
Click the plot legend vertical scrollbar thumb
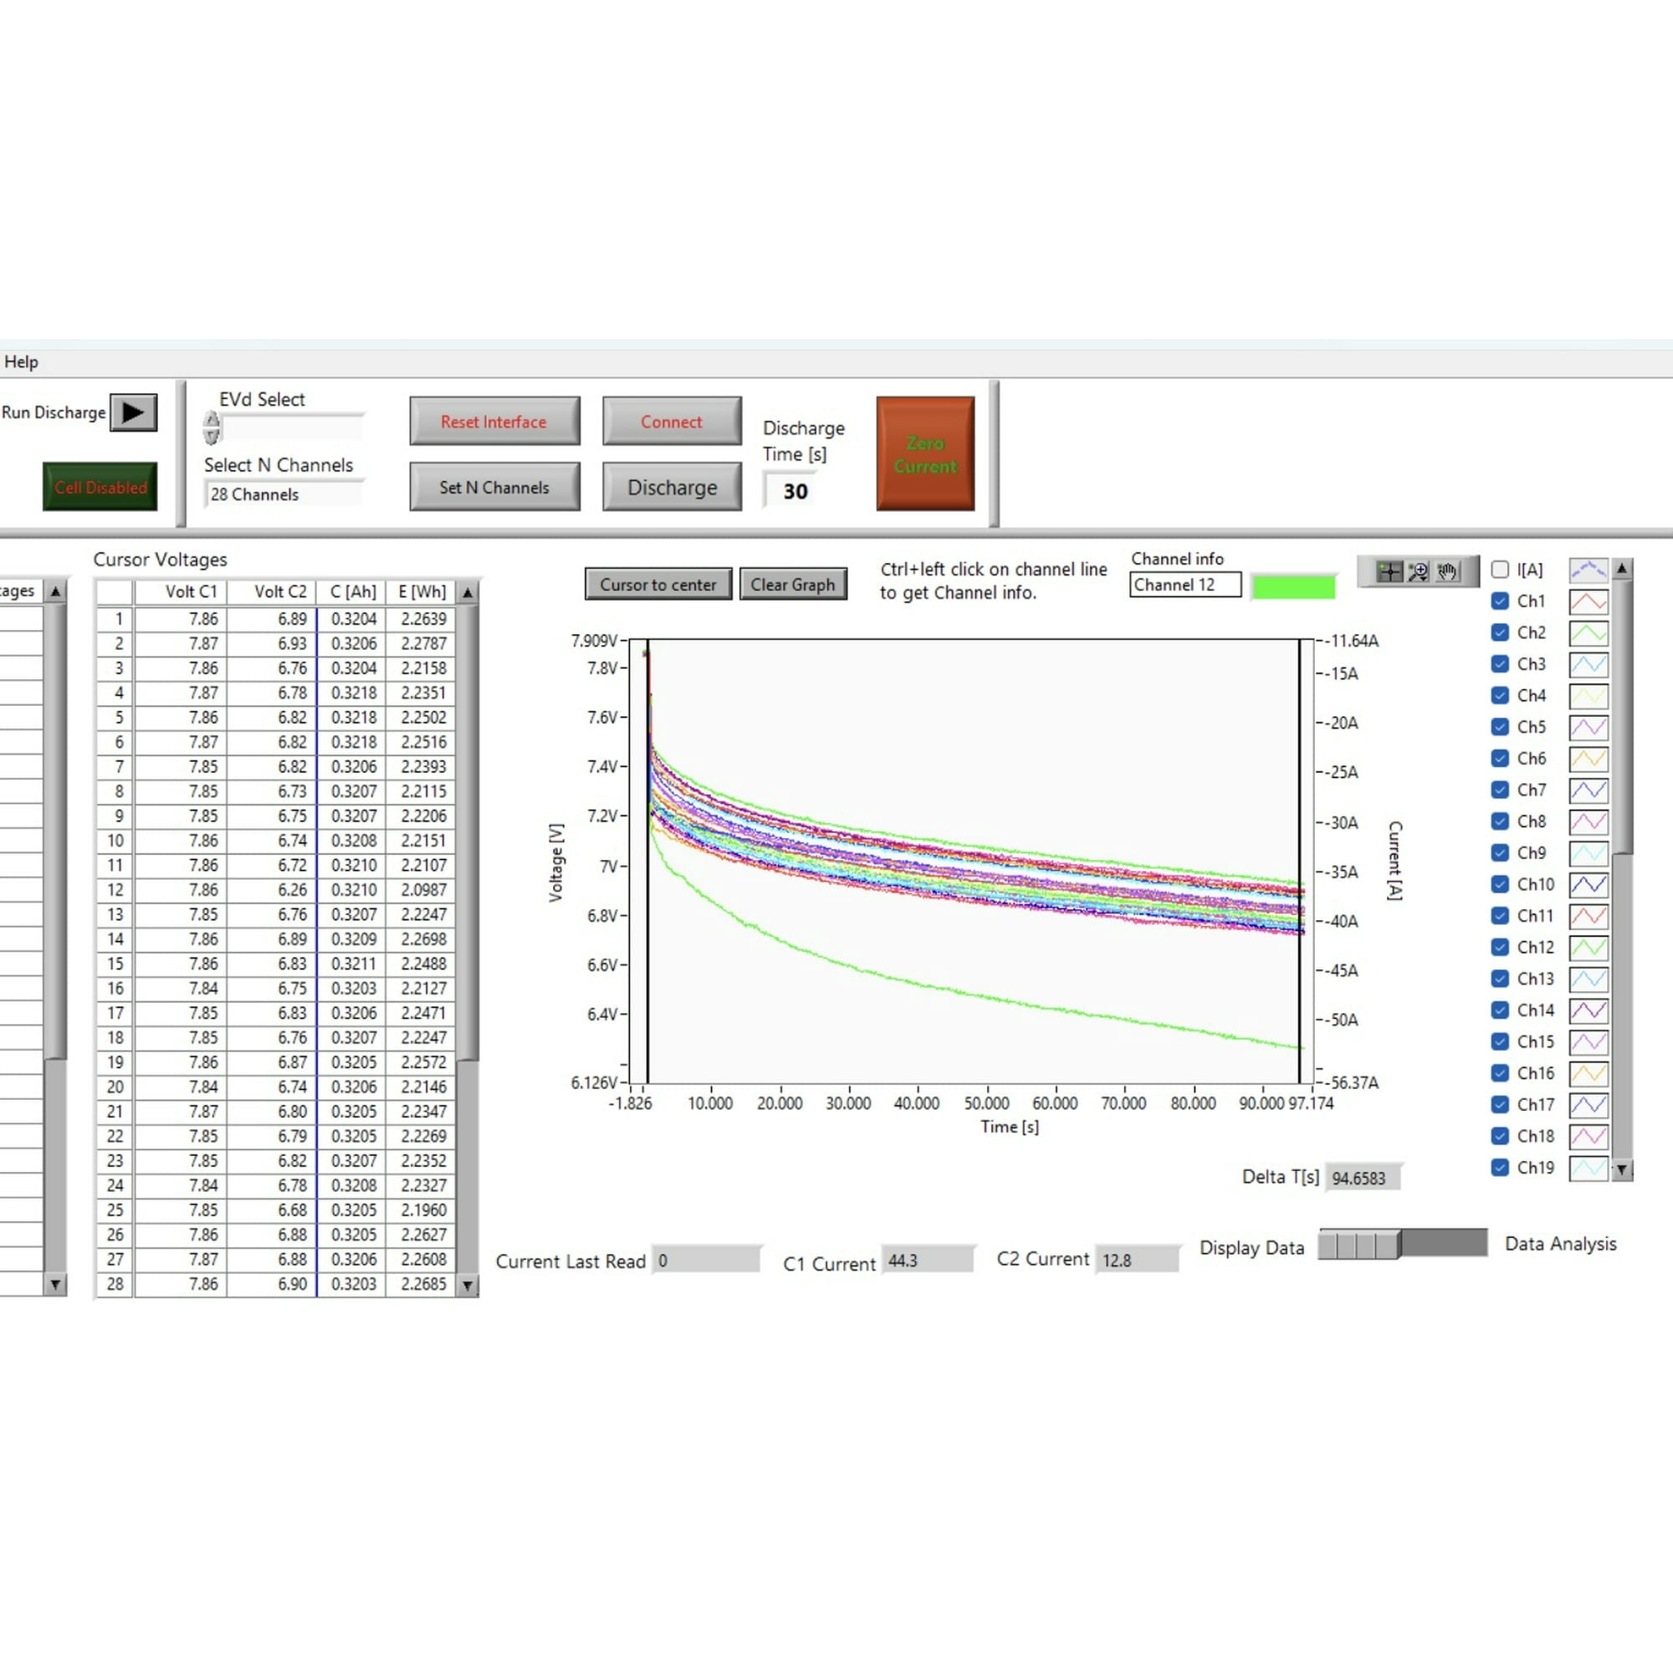tap(1622, 717)
